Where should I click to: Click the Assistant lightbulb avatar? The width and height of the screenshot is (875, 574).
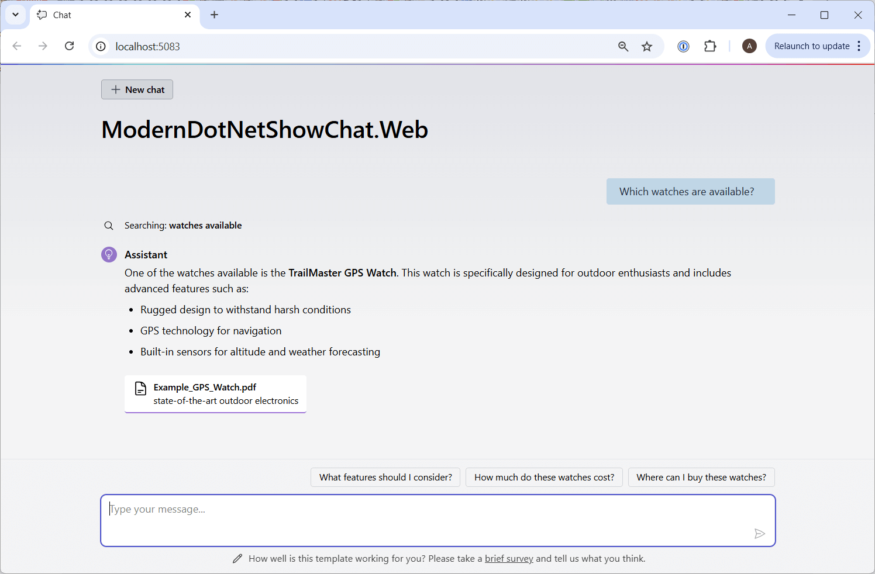click(x=109, y=254)
